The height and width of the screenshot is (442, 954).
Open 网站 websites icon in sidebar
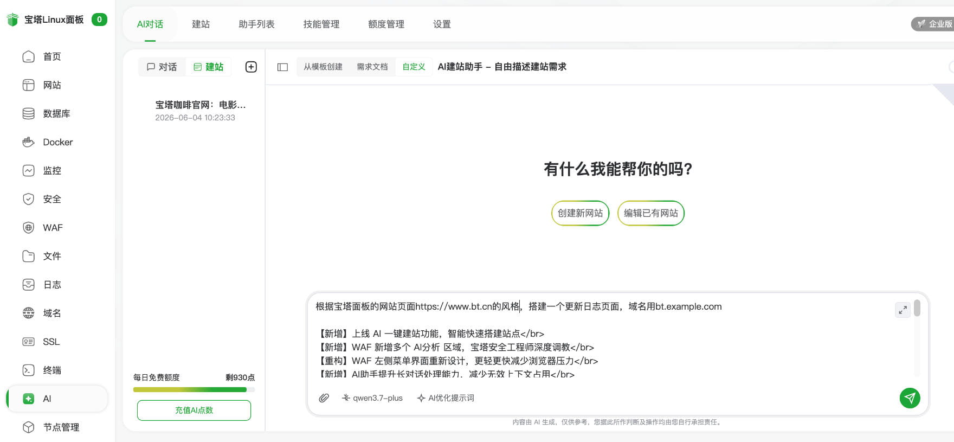(x=29, y=85)
